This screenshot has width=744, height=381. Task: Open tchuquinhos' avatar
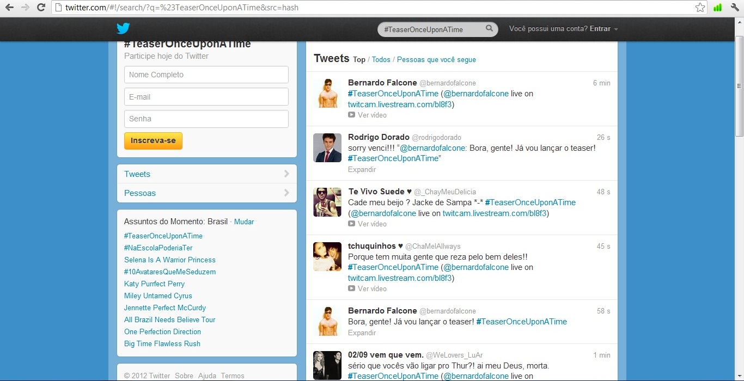(x=327, y=256)
